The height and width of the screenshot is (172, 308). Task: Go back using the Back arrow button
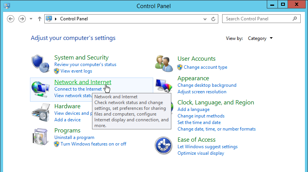[11, 19]
